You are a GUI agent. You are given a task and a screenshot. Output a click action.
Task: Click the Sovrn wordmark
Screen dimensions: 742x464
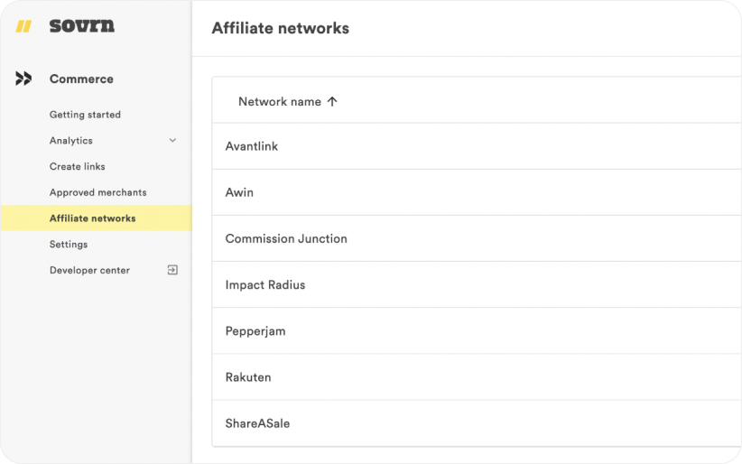(x=82, y=25)
